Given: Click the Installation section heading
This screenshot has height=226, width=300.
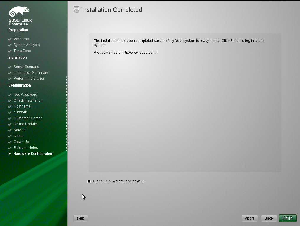Looking at the screenshot, I should (17, 57).
